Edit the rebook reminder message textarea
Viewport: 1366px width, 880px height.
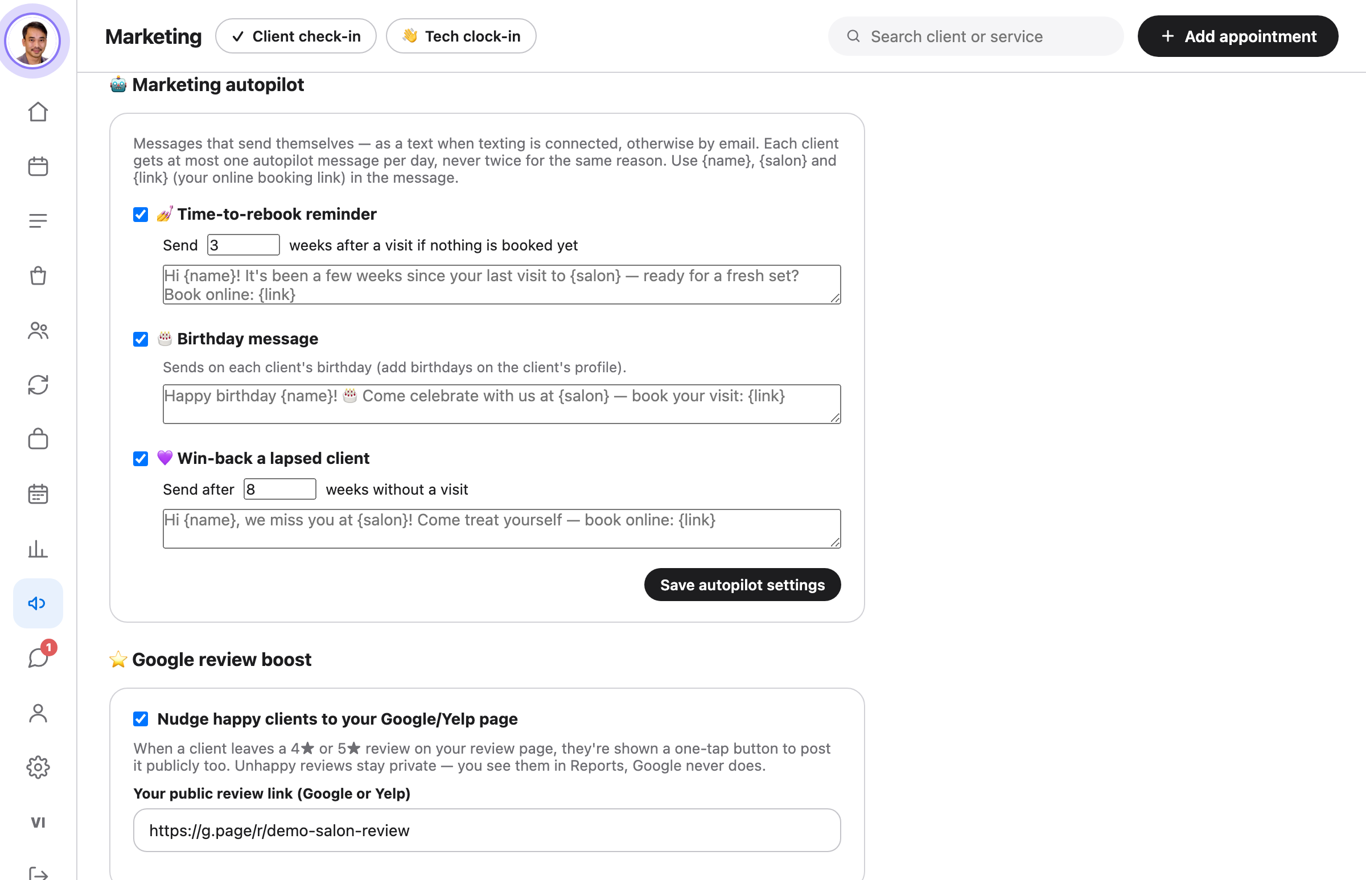pos(501,285)
